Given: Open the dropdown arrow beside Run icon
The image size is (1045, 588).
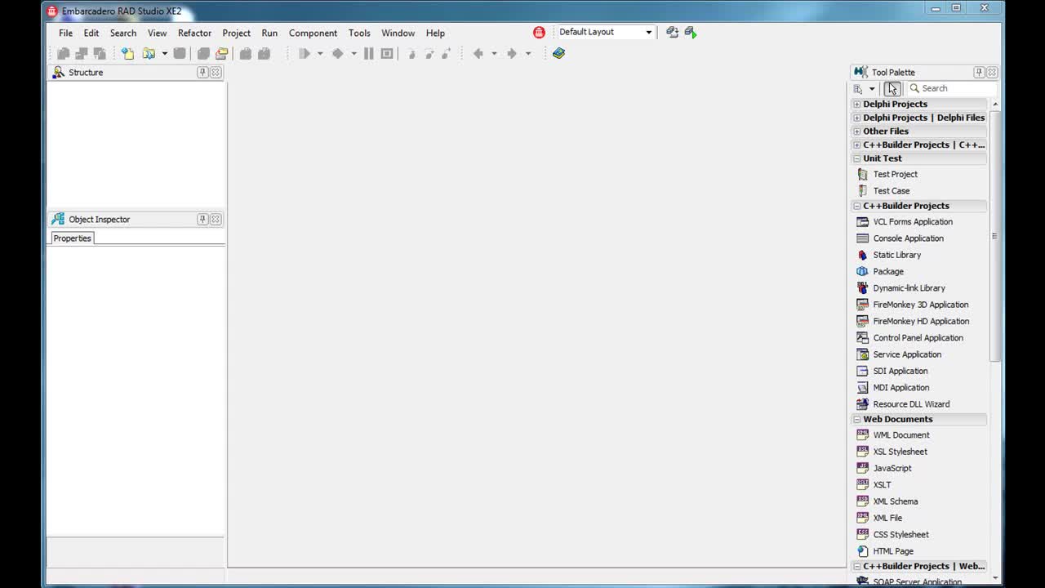Looking at the screenshot, I should (320, 53).
